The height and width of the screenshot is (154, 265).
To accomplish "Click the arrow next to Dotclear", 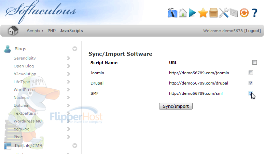I will pyautogui.click(x=68, y=105).
